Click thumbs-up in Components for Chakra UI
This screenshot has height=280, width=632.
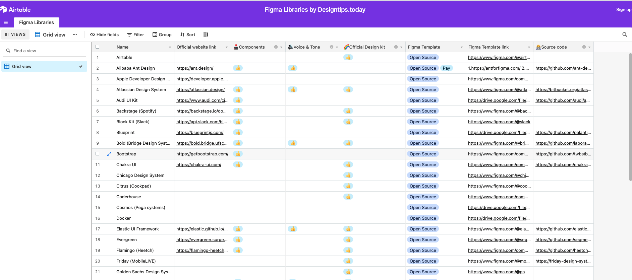pyautogui.click(x=238, y=164)
